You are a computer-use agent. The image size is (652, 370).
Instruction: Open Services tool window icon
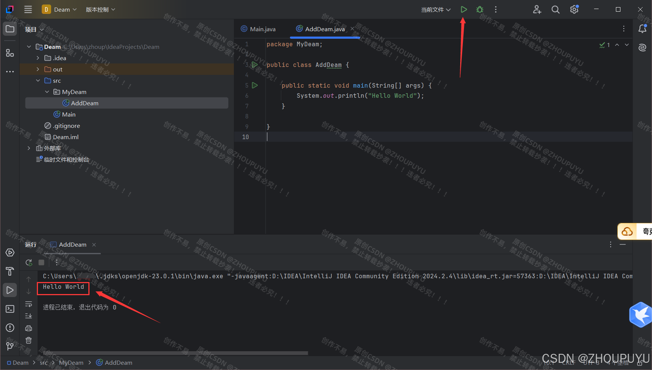(x=10, y=252)
